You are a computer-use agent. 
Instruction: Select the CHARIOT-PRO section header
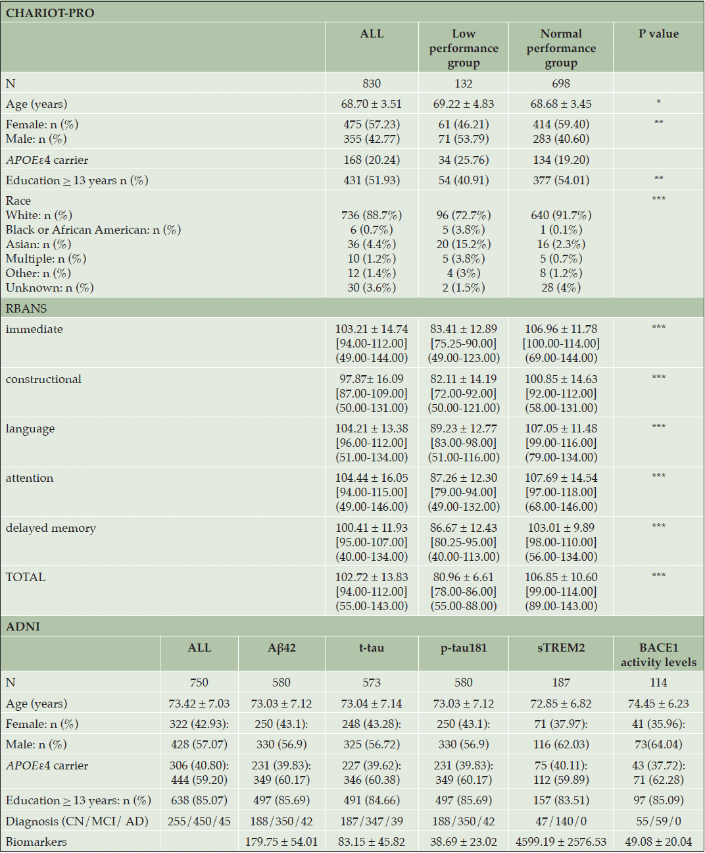[x=50, y=13]
